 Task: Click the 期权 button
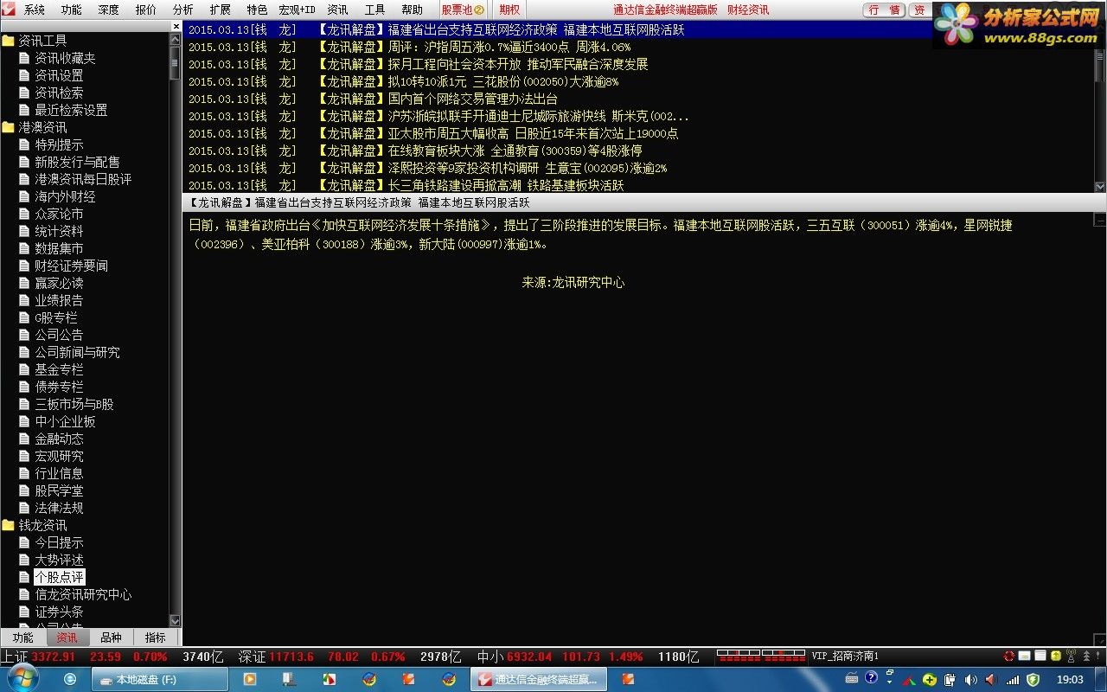click(x=510, y=10)
